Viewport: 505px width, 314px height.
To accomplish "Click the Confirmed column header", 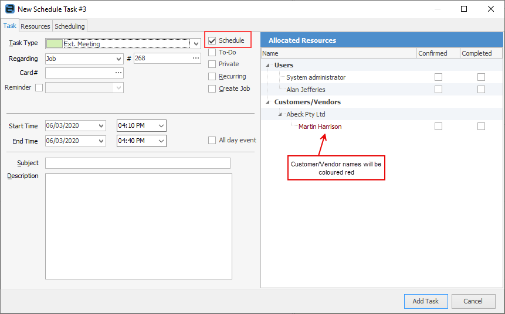I will [x=438, y=53].
